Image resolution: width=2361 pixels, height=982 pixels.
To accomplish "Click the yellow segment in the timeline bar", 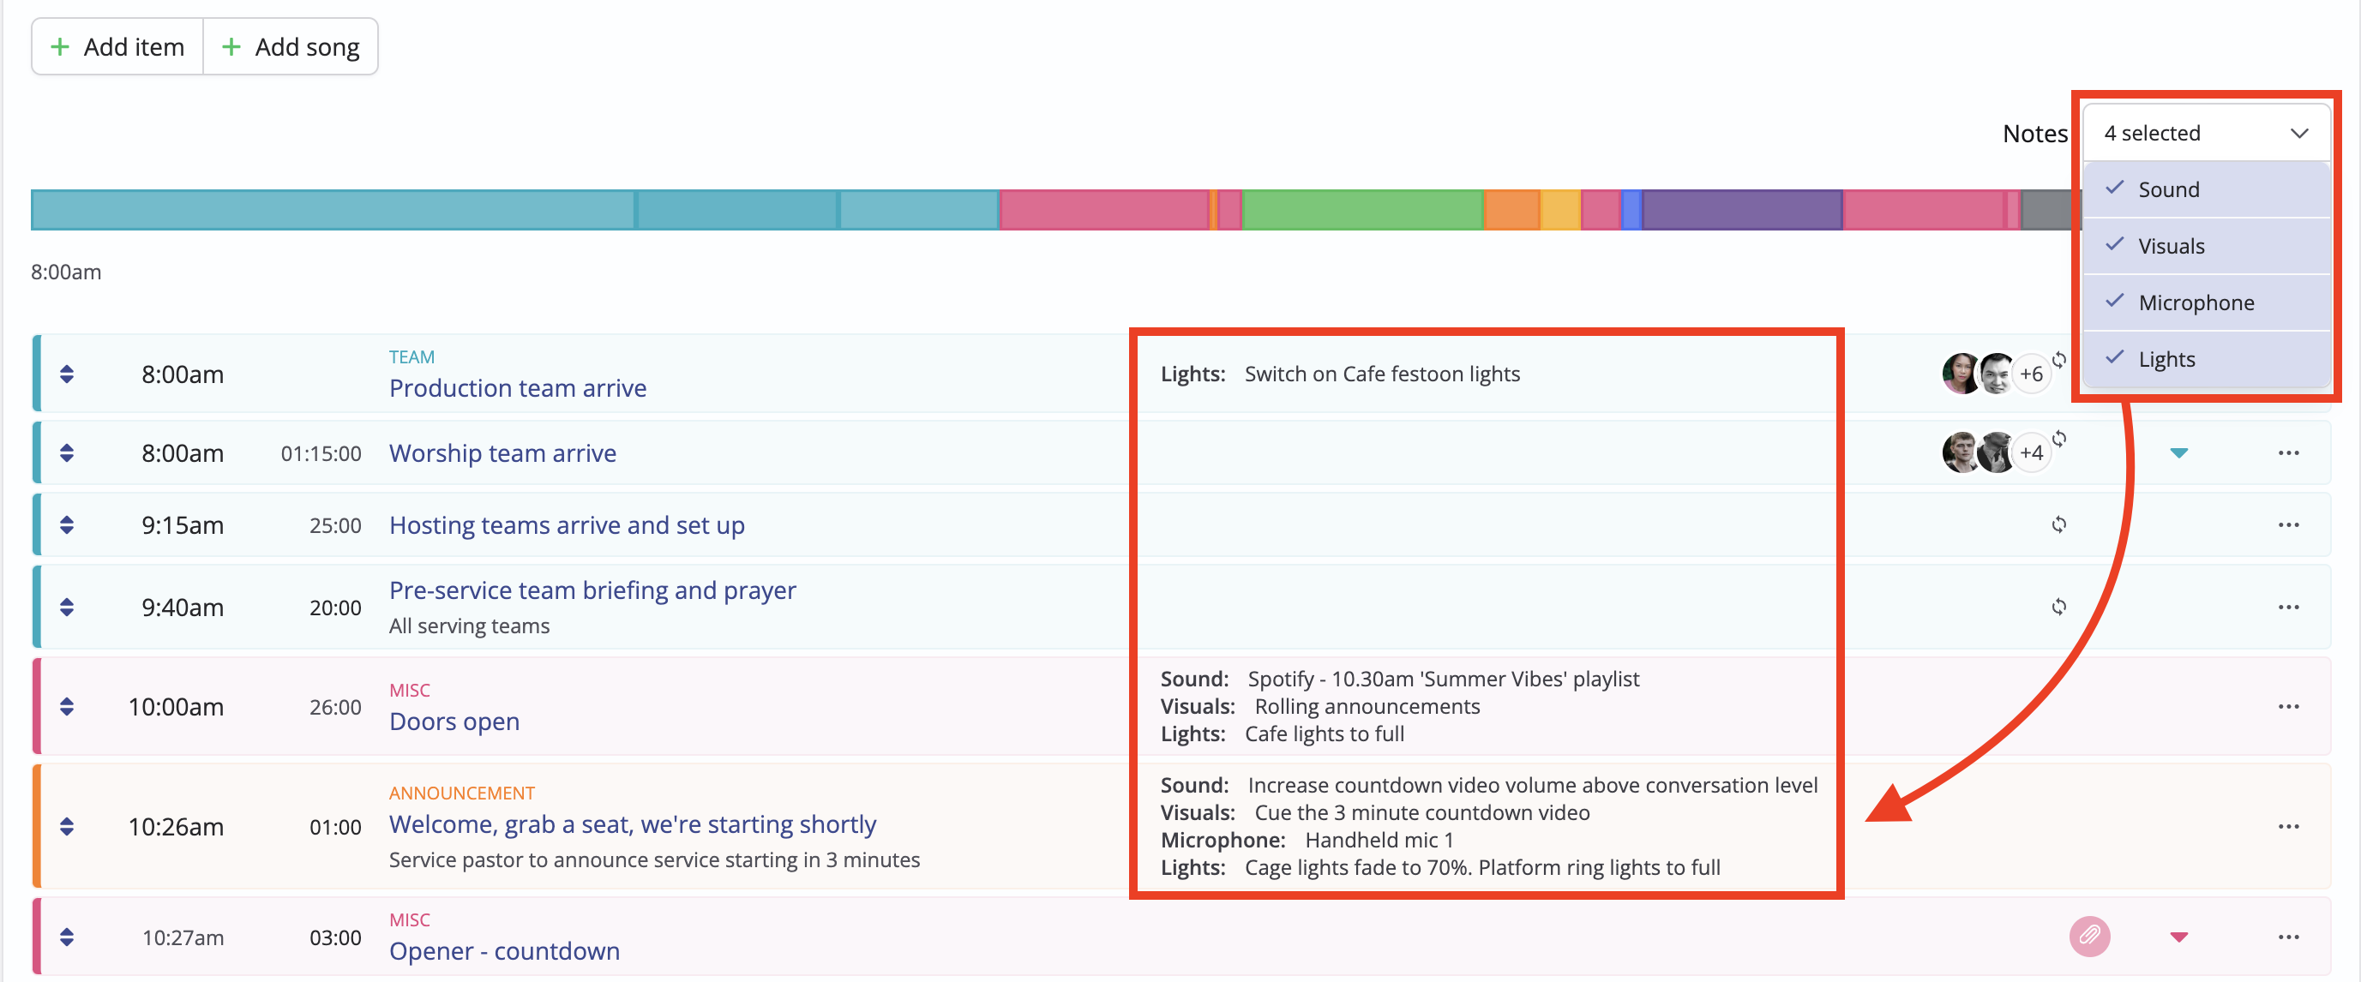I will click(x=1560, y=210).
